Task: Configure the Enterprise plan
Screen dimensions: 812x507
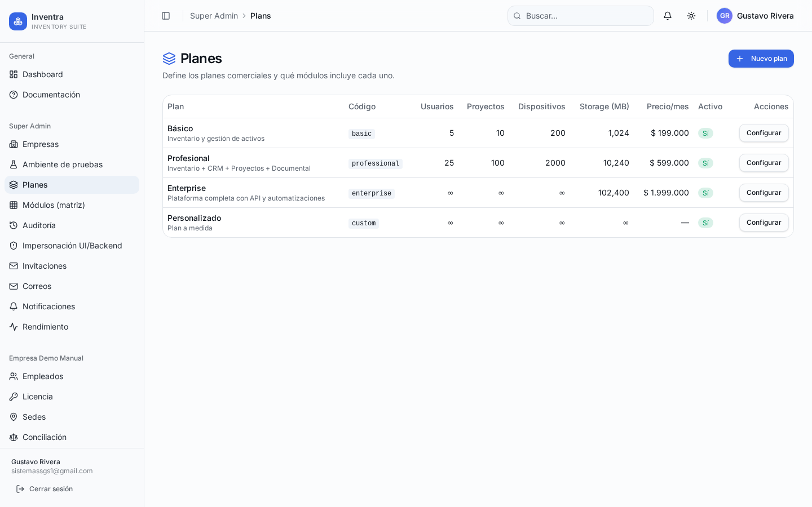Action: [x=764, y=193]
